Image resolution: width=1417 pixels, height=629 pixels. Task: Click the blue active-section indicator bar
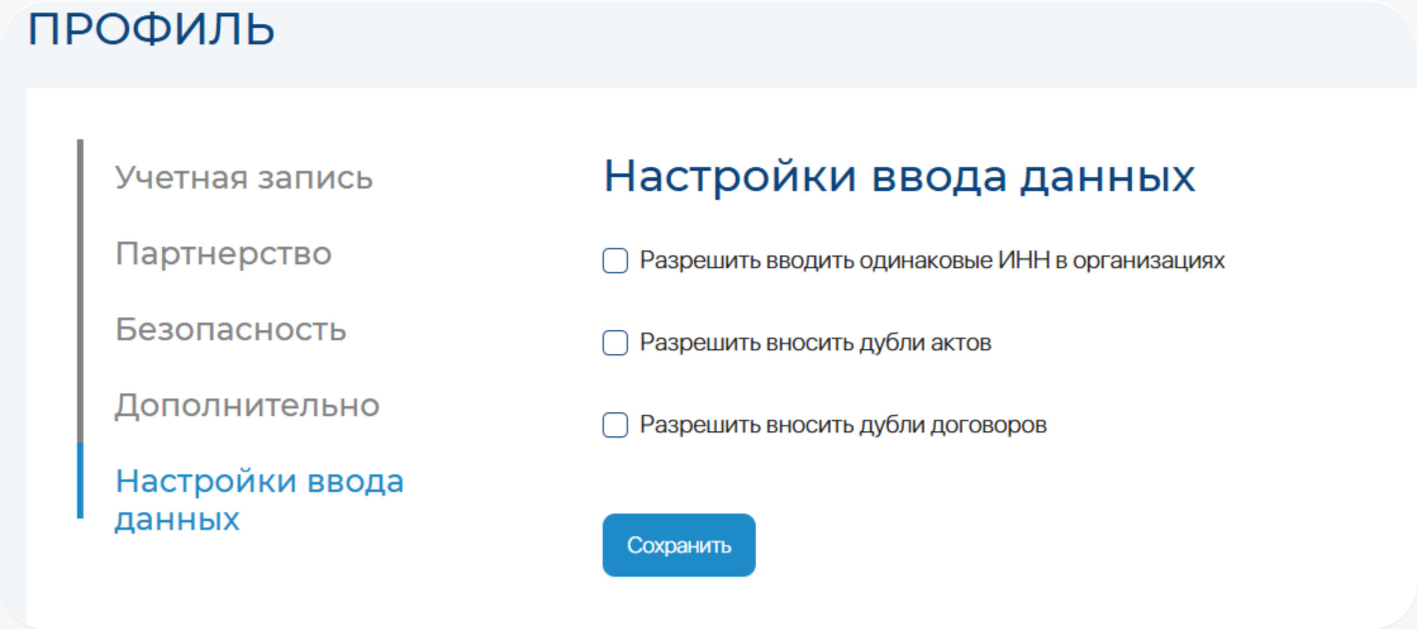click(80, 480)
